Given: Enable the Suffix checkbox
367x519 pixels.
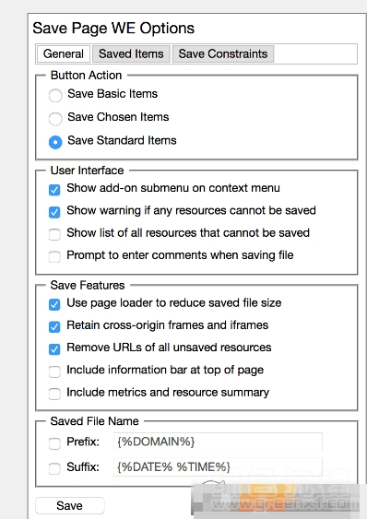Looking at the screenshot, I should click(x=54, y=468).
